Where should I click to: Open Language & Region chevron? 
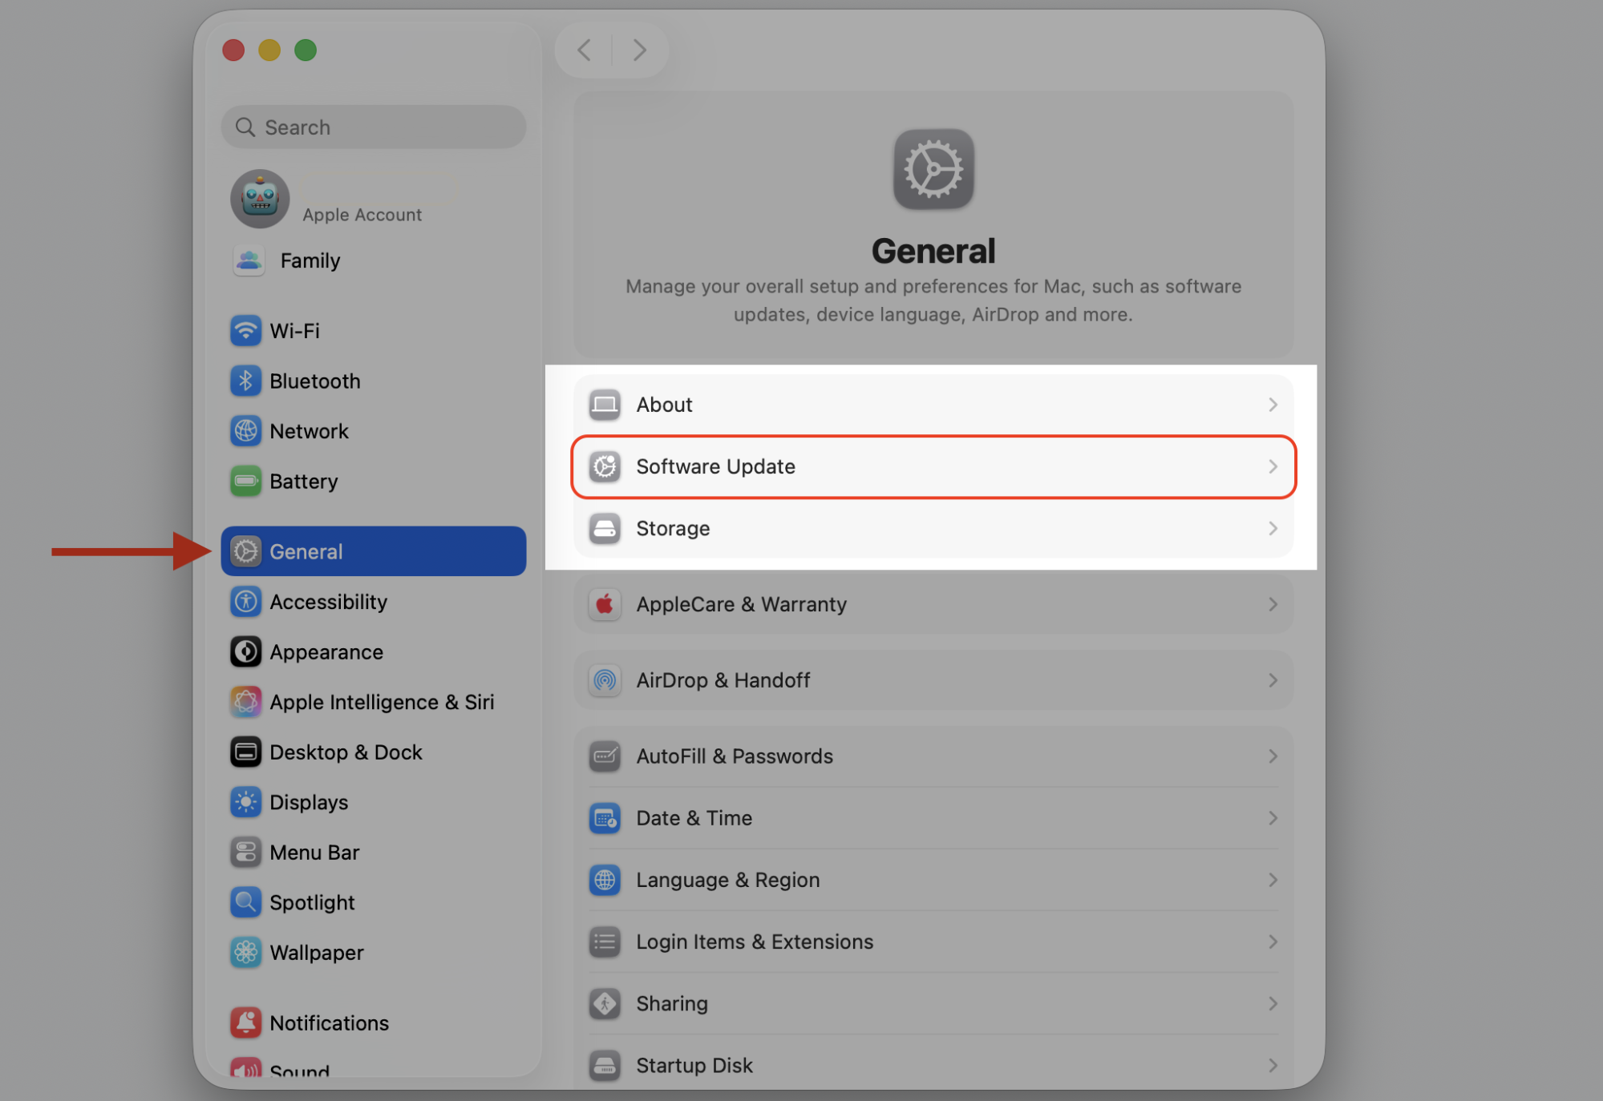click(1273, 880)
